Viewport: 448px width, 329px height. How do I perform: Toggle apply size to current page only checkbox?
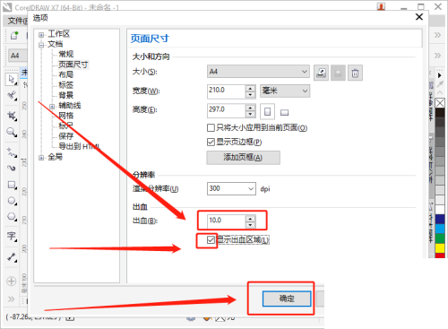[211, 128]
